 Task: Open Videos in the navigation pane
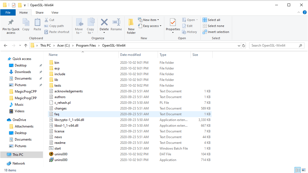pyautogui.click(x=19, y=111)
